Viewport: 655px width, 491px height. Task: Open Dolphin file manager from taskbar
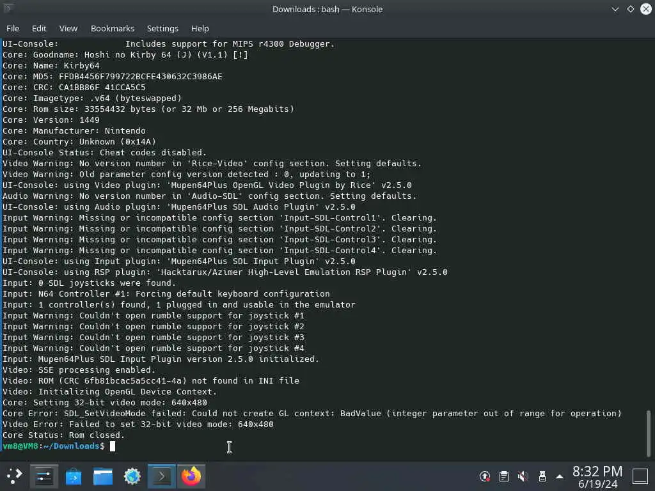(x=103, y=476)
